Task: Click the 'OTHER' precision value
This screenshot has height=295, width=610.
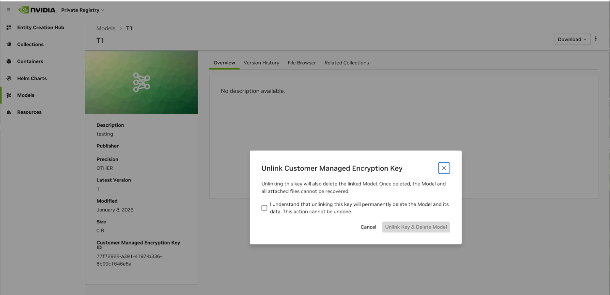Action: (105, 168)
